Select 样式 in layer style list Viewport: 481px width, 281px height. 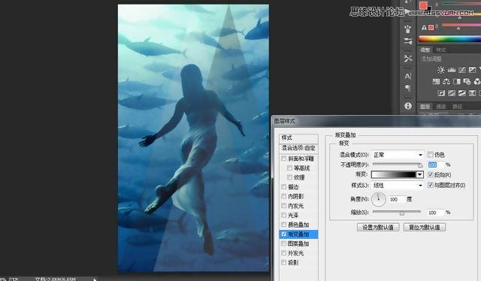coord(298,137)
